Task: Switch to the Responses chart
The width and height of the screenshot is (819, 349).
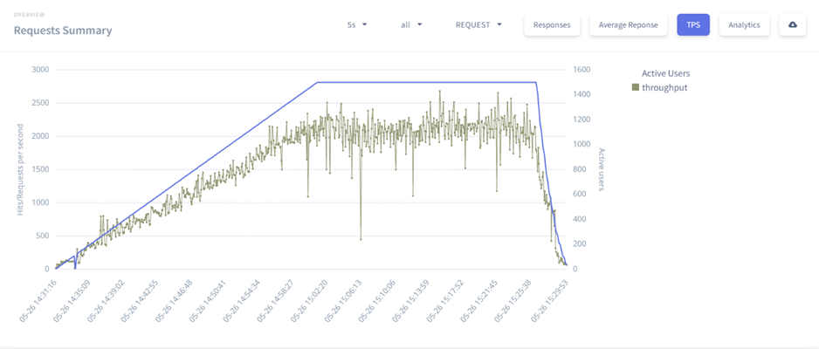Action: click(552, 25)
